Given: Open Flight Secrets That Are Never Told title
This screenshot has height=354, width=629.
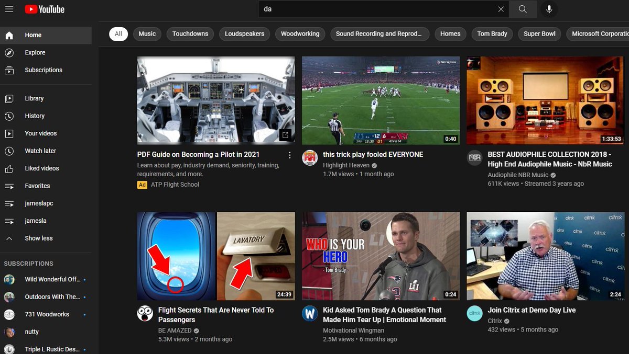Looking at the screenshot, I should coord(216,315).
